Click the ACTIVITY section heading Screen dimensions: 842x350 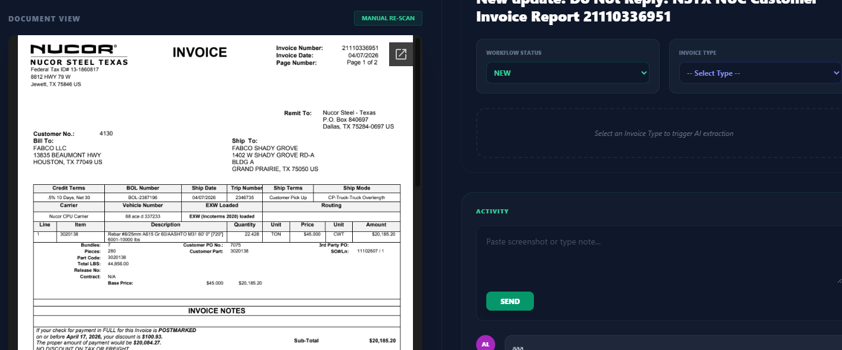click(492, 211)
